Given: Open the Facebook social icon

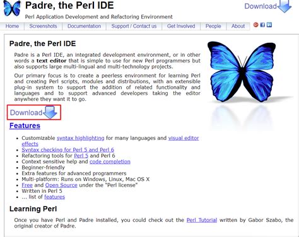Looking at the screenshot, I should click(262, 25).
